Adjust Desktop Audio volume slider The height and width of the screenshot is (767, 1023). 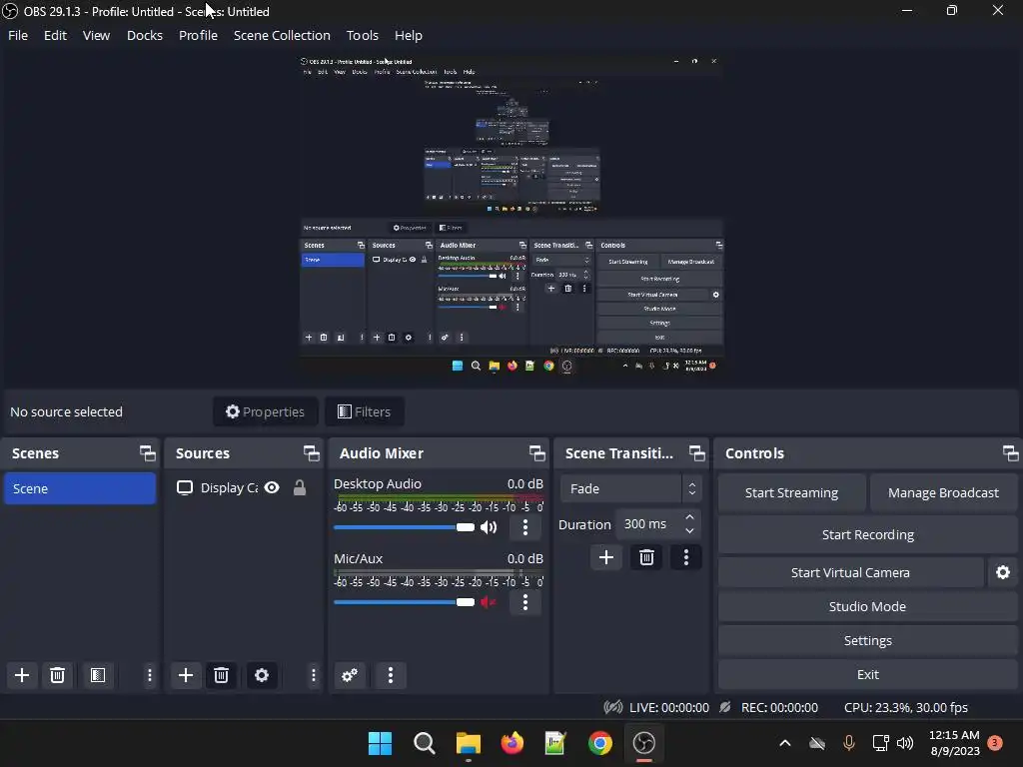(404, 527)
